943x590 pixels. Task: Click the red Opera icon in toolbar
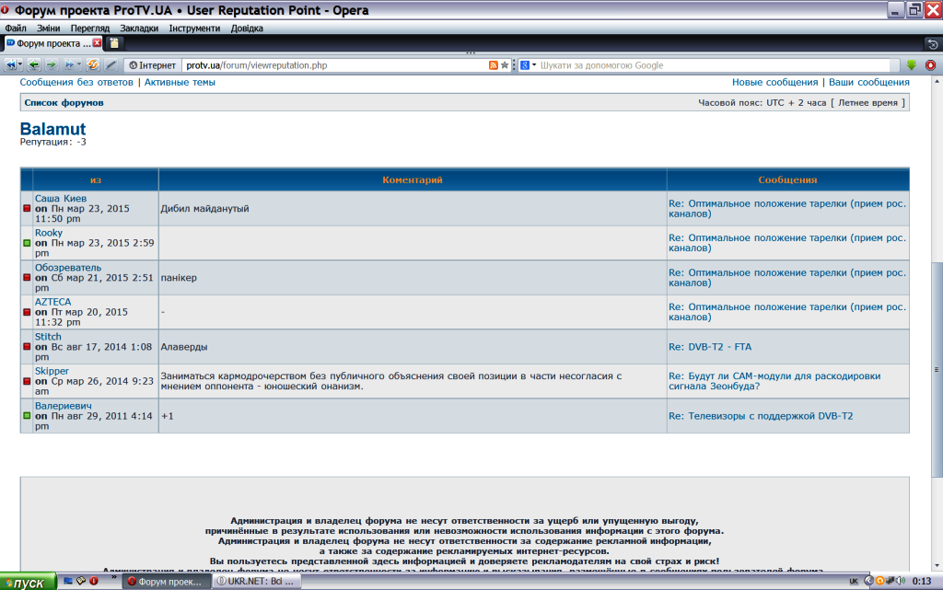click(x=929, y=65)
